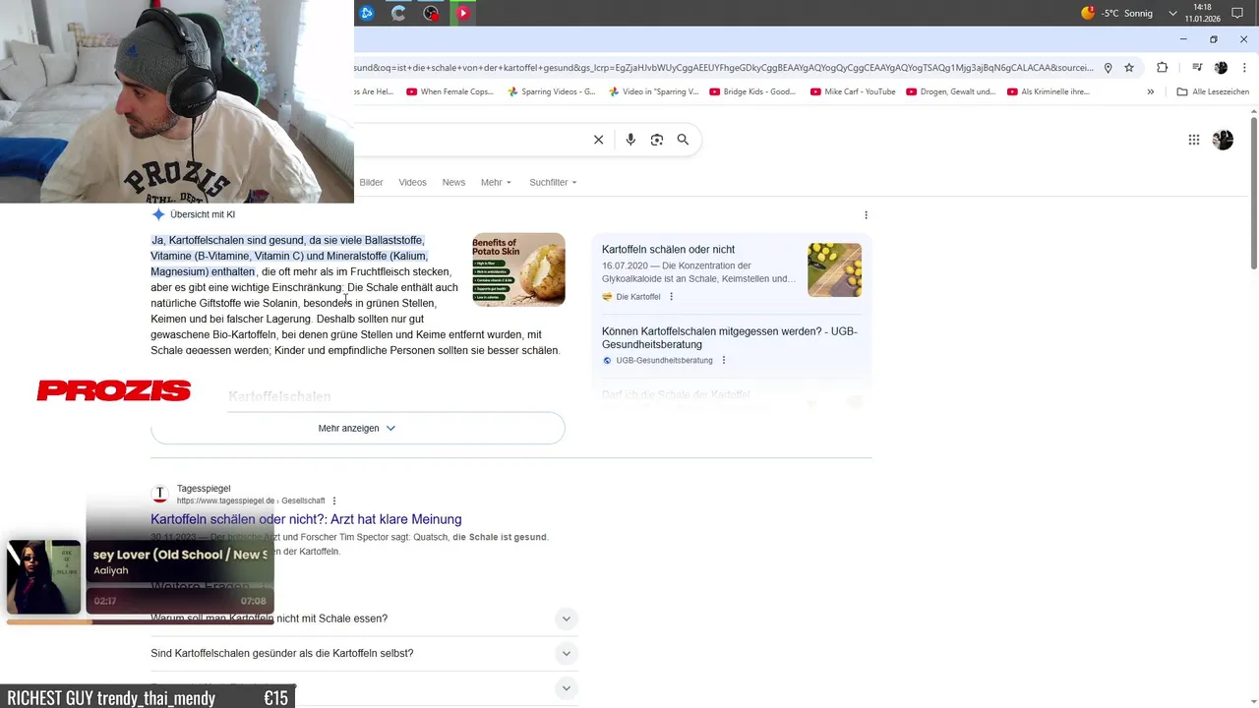The height and width of the screenshot is (708, 1259).
Task: Switch to News search tab
Action: 453,182
